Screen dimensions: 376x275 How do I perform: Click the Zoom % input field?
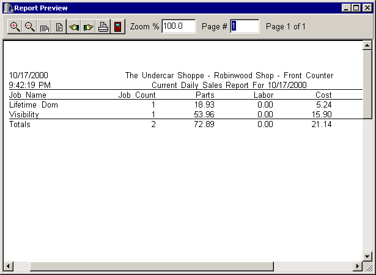tap(179, 26)
